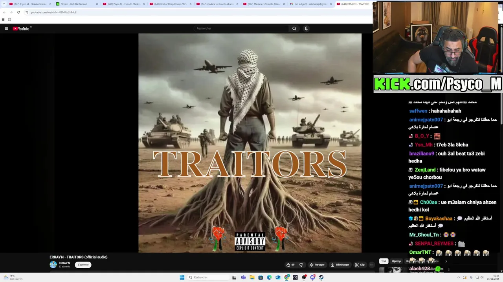
Task: Open the weather widget showing 18°C
Action: coord(13,277)
